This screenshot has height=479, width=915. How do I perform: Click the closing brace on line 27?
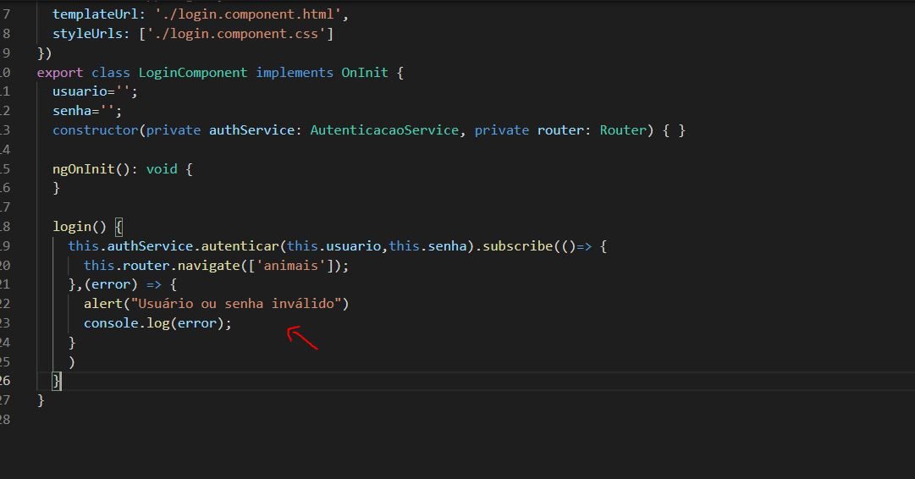41,400
